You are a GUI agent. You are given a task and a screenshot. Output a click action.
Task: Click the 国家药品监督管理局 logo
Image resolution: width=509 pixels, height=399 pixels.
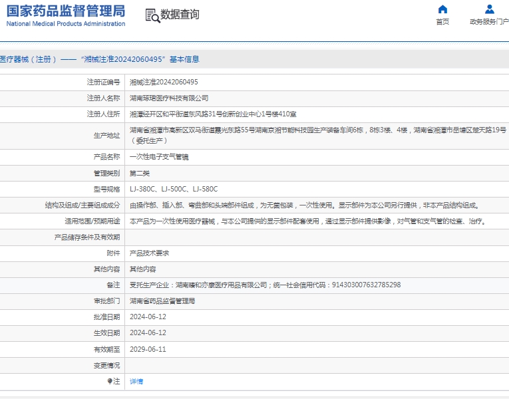click(66, 15)
